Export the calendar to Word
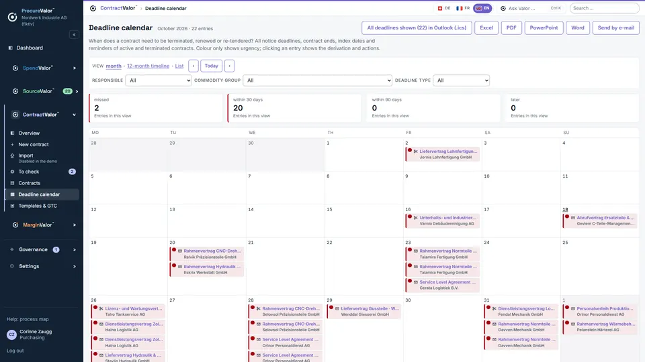 click(x=578, y=28)
